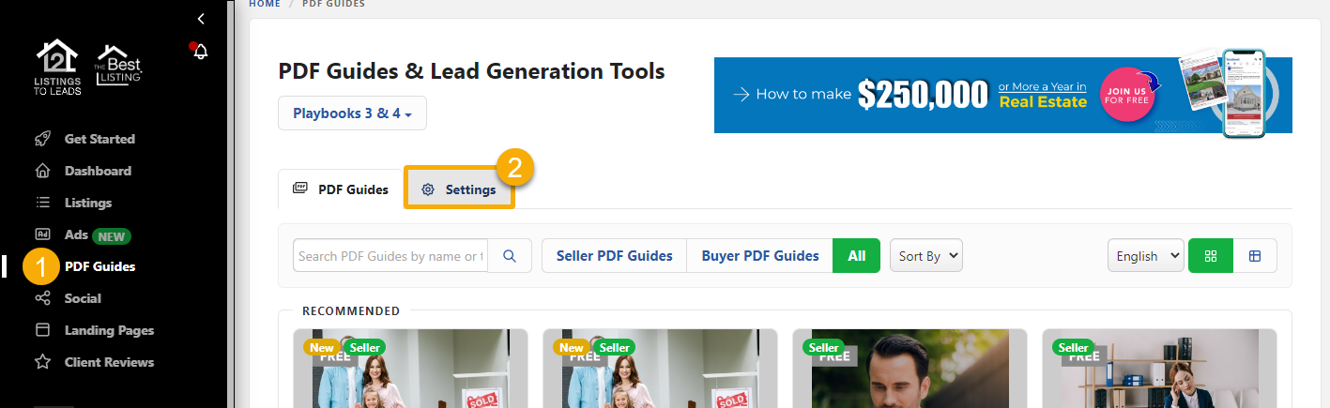Click the NEW badge next to Ads
Viewport: 1330px width, 408px height.
pyautogui.click(x=113, y=235)
